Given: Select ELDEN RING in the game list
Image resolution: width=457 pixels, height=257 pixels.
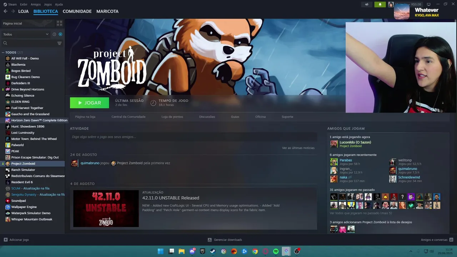Looking at the screenshot, I should (20, 102).
